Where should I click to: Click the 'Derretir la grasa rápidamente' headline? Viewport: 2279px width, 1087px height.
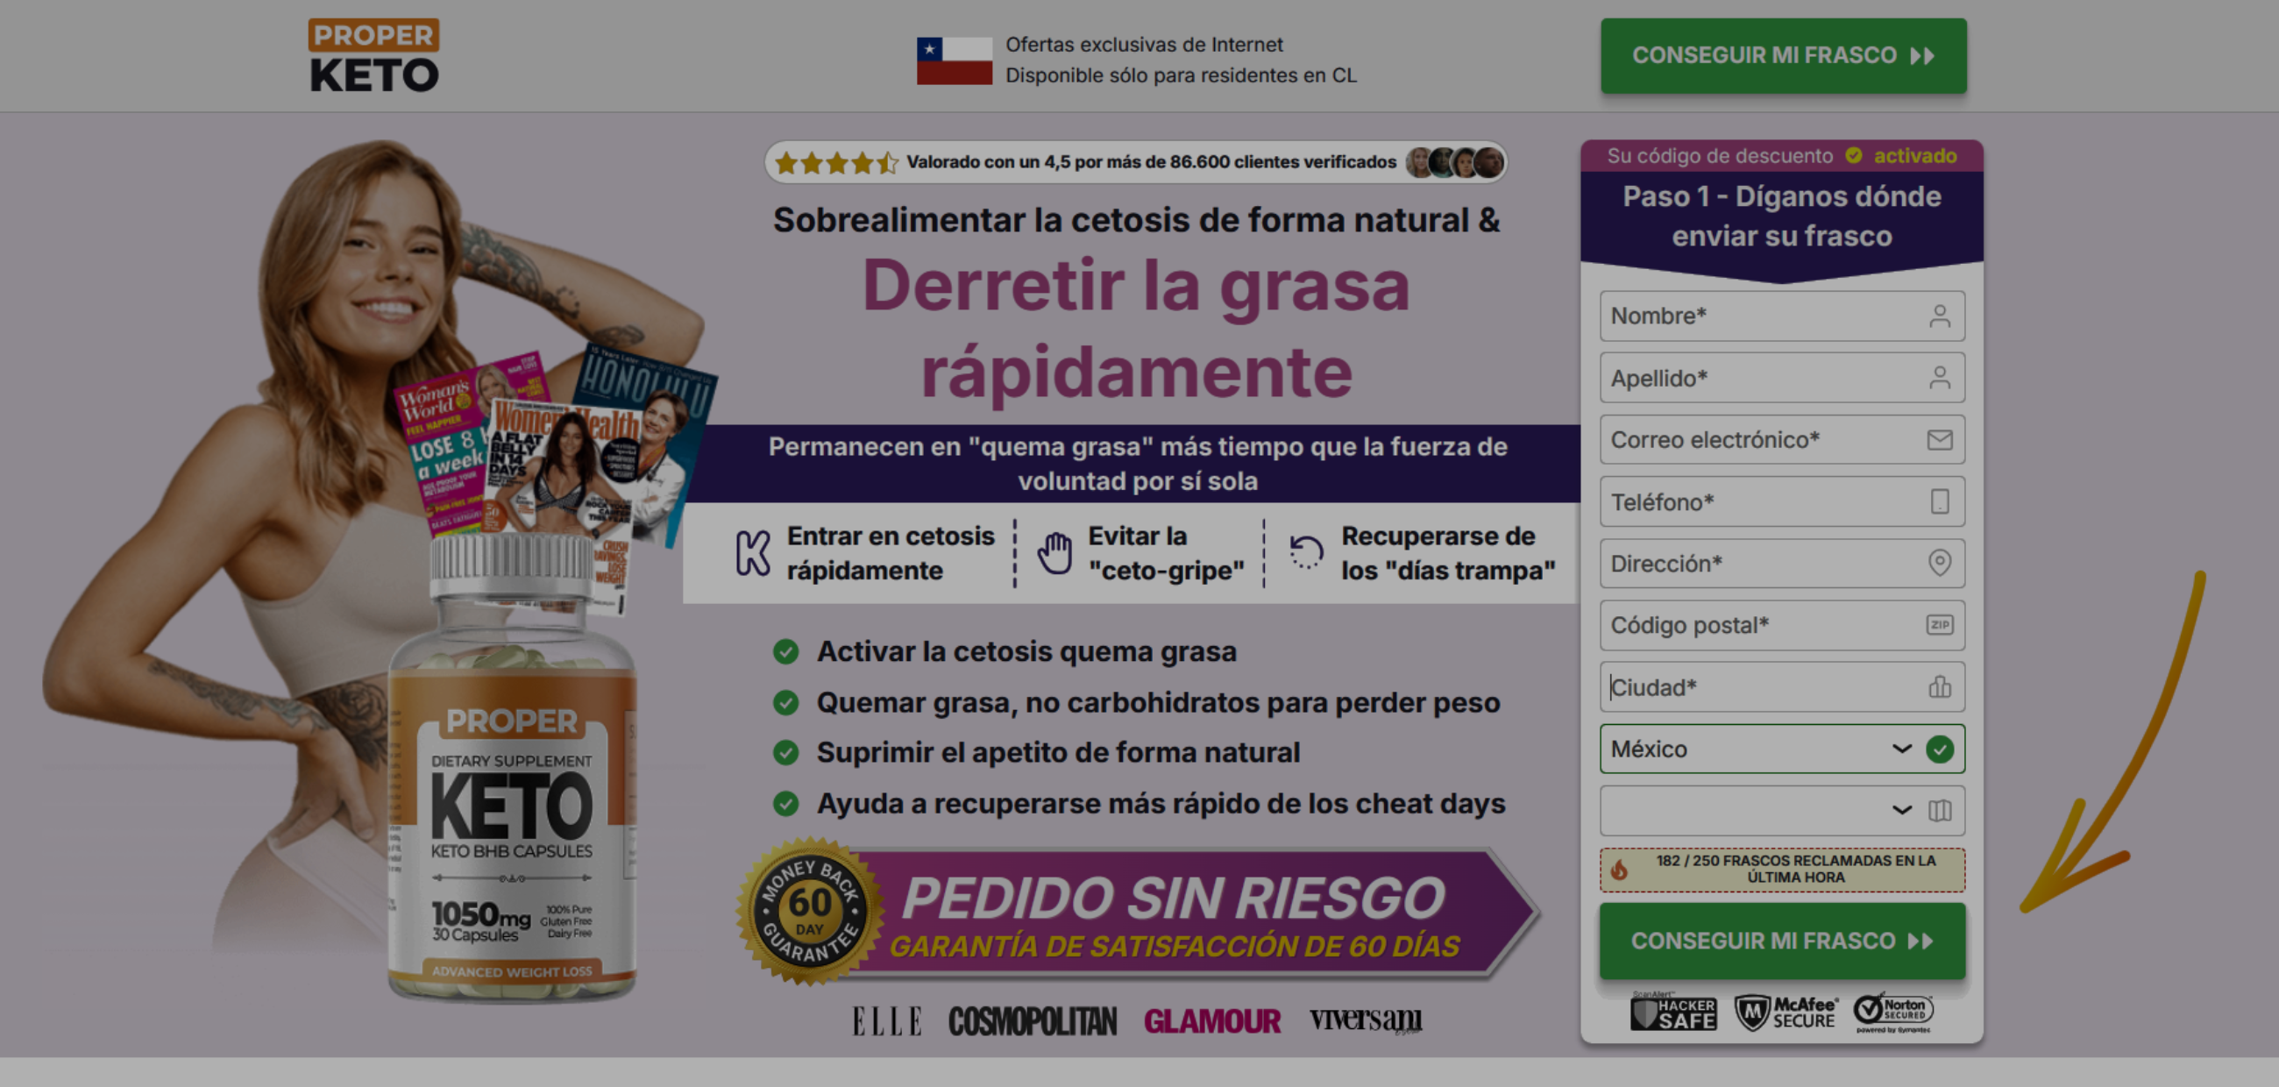coord(1136,327)
